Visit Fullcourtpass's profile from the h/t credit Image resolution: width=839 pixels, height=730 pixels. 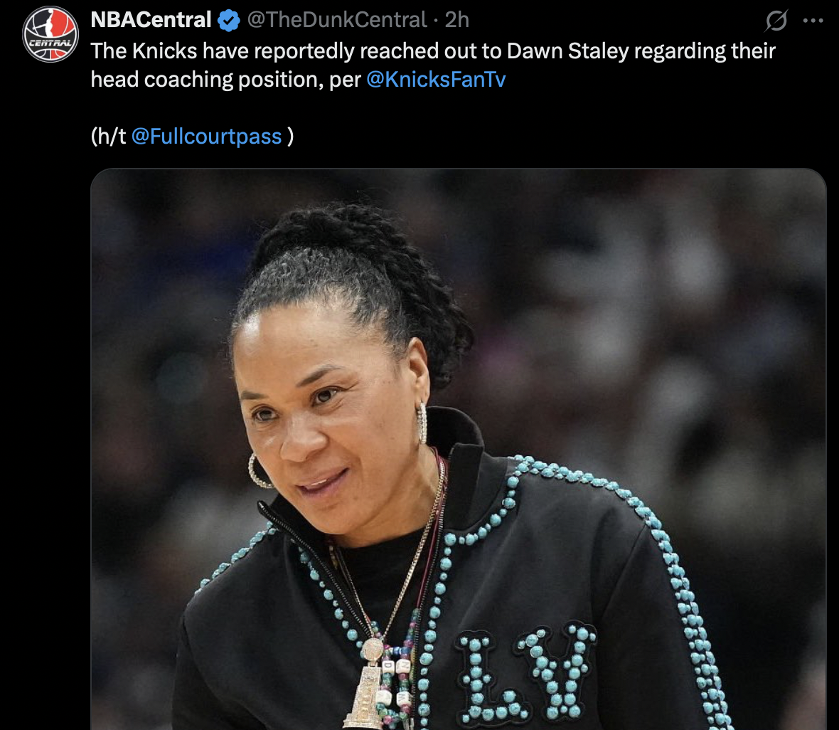(x=206, y=136)
